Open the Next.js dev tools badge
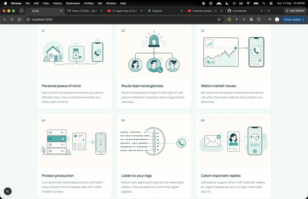This screenshot has width=308, height=199. (x=8, y=191)
